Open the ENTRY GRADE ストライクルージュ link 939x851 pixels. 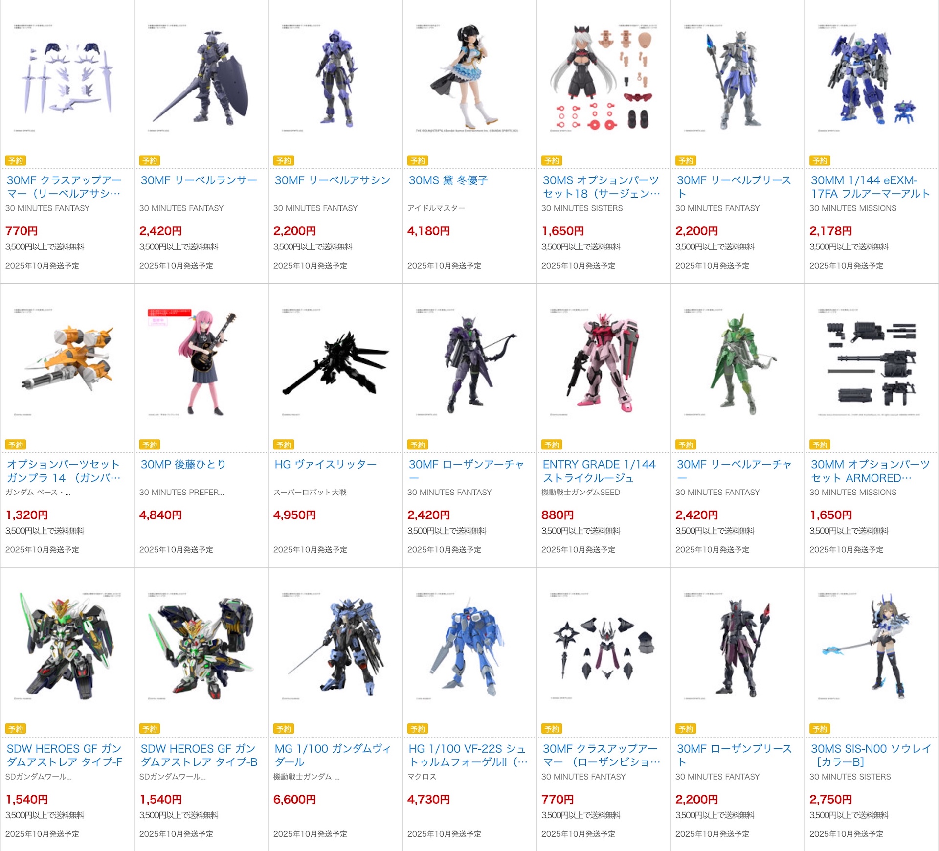coord(599,471)
